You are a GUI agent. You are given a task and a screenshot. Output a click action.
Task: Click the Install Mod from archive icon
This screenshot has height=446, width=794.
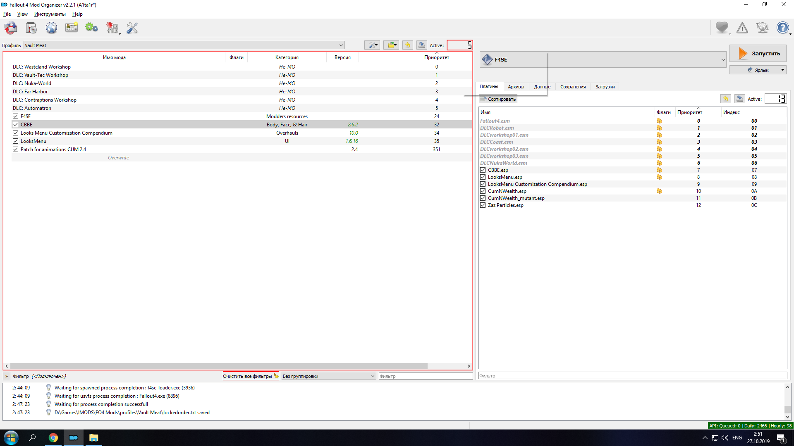point(31,28)
